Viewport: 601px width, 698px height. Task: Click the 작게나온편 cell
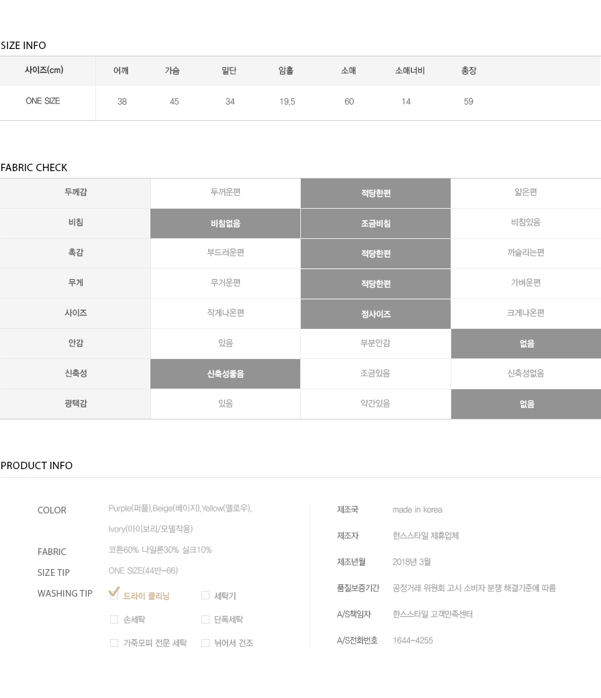(x=226, y=313)
